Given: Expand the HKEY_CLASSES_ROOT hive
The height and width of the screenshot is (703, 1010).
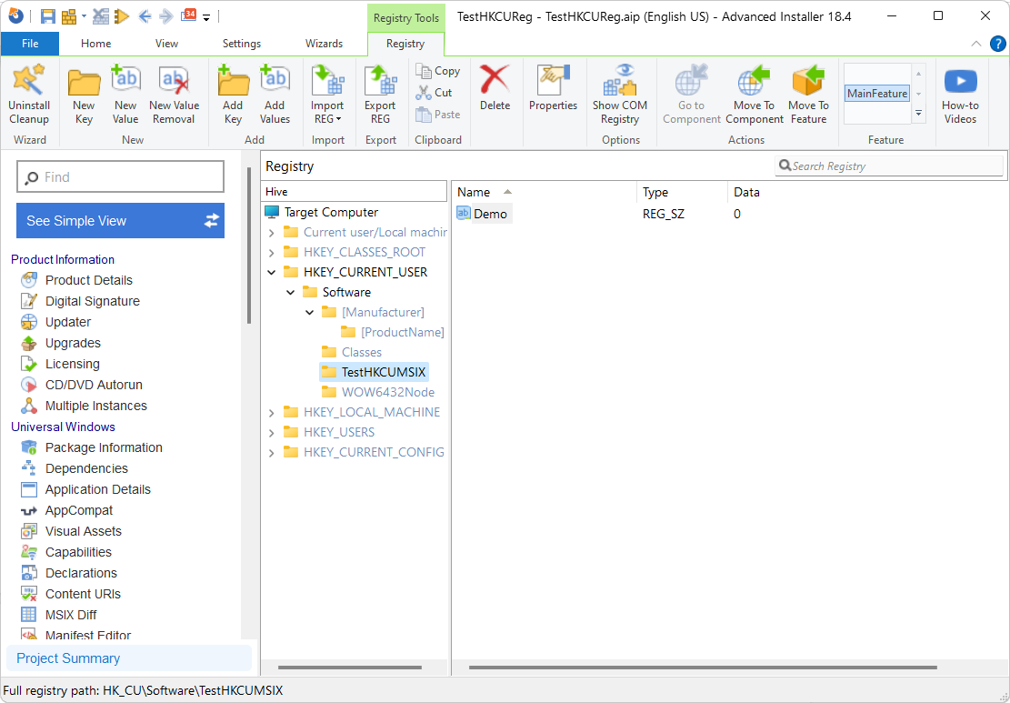Looking at the screenshot, I should [271, 253].
